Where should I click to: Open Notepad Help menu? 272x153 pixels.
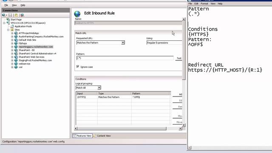[x=220, y=4]
